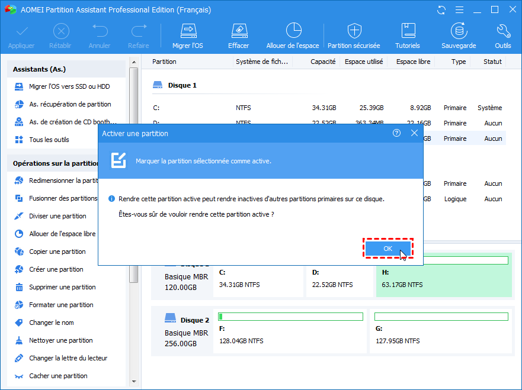Select the Effacer toolbar icon

coord(239,31)
